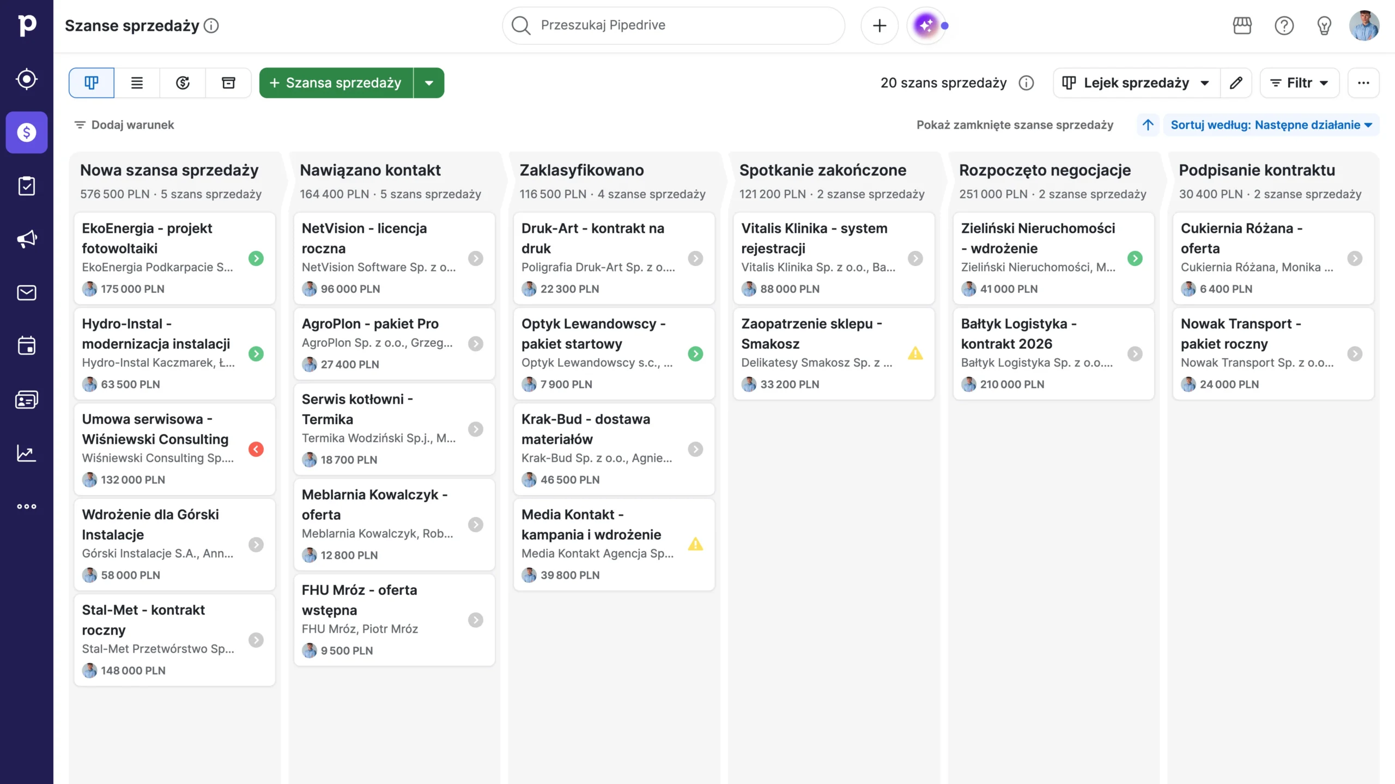Click green activity icon on Zieliński Nieruchomości deal

(x=1135, y=258)
